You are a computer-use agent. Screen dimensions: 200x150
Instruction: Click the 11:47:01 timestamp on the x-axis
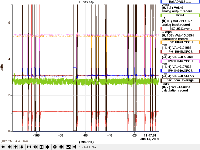150,135
